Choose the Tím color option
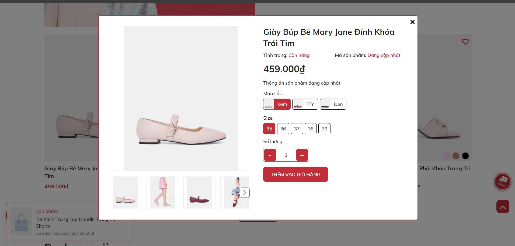 point(305,104)
